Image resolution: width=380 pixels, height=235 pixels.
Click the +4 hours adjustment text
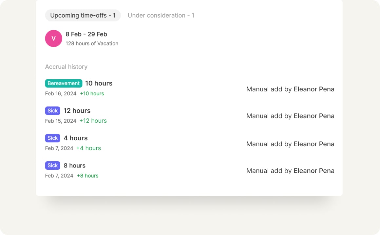pos(88,148)
